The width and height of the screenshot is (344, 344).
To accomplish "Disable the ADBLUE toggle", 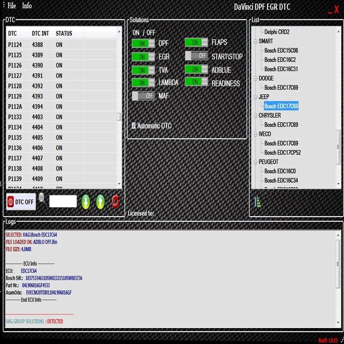I will point(197,70).
